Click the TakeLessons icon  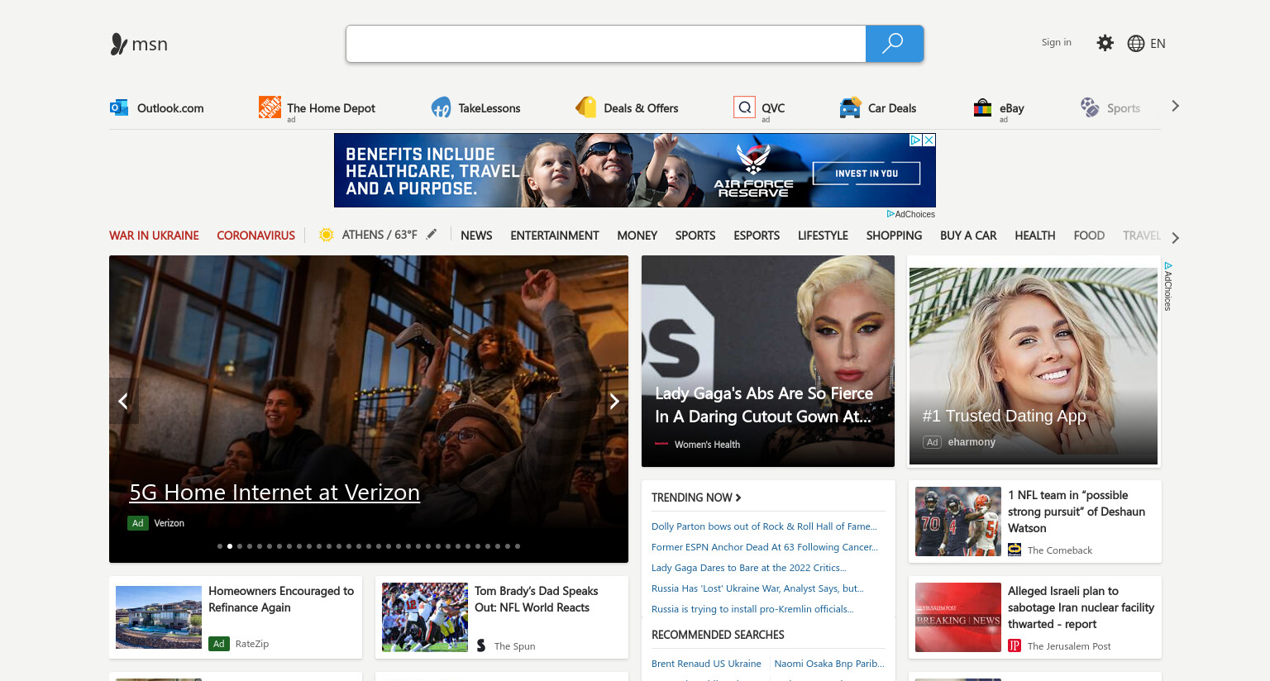pyautogui.click(x=441, y=107)
